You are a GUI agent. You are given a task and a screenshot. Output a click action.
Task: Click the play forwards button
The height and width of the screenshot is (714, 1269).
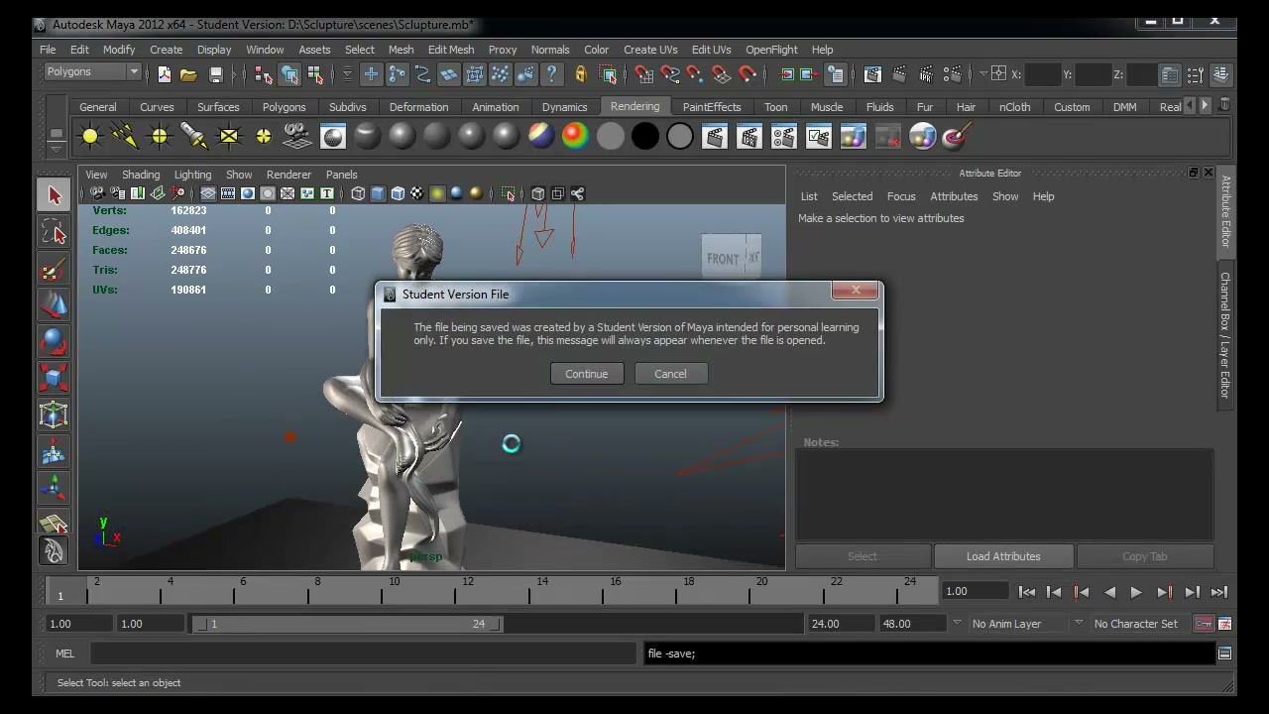click(1136, 592)
